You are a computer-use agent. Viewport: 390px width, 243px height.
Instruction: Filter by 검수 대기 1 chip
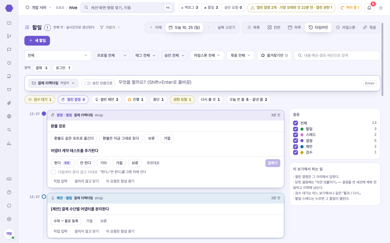point(40,100)
